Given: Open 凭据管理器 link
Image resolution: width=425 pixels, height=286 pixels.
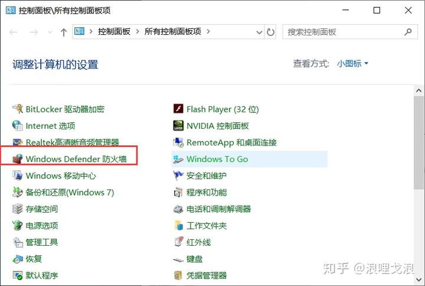Looking at the screenshot, I should pyautogui.click(x=207, y=275).
